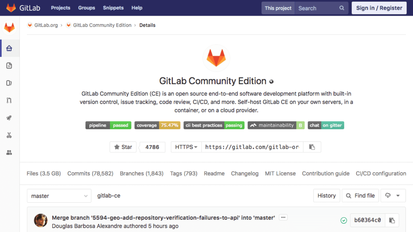Image resolution: width=413 pixels, height=232 pixels.
Task: Click the This project search scope
Action: pyautogui.click(x=278, y=8)
